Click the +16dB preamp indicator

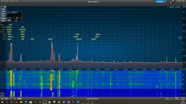coord(171,7)
